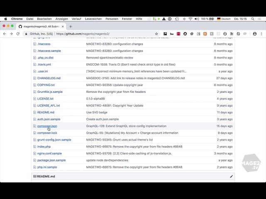Open Spotlight search in menu bar
Image resolution: width=266 pixels, height=199 pixels.
tap(253, 19)
